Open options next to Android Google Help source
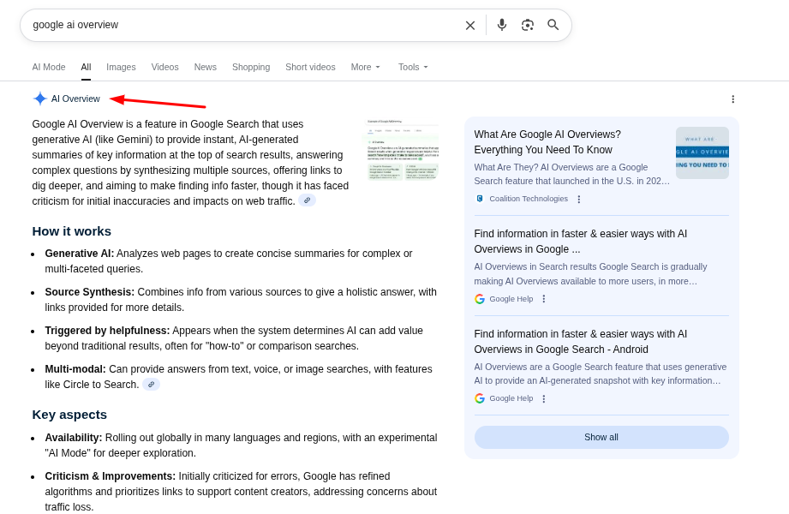The height and width of the screenshot is (514, 789). [x=544, y=399]
